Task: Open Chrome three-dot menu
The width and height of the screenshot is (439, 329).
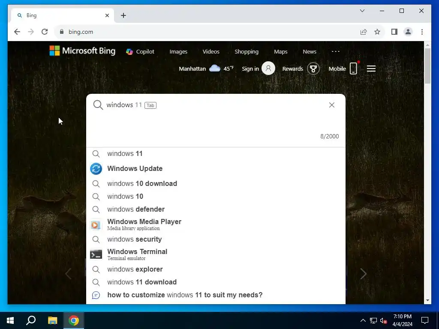Action: [422, 32]
